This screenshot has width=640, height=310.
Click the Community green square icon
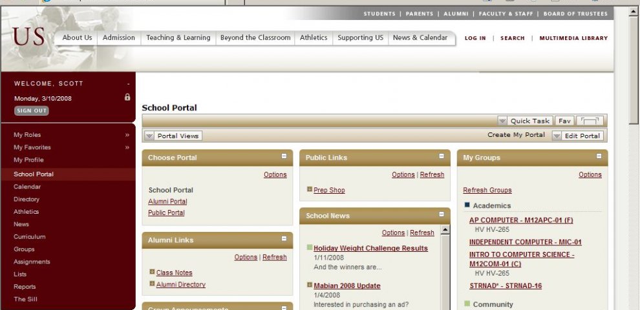(467, 304)
